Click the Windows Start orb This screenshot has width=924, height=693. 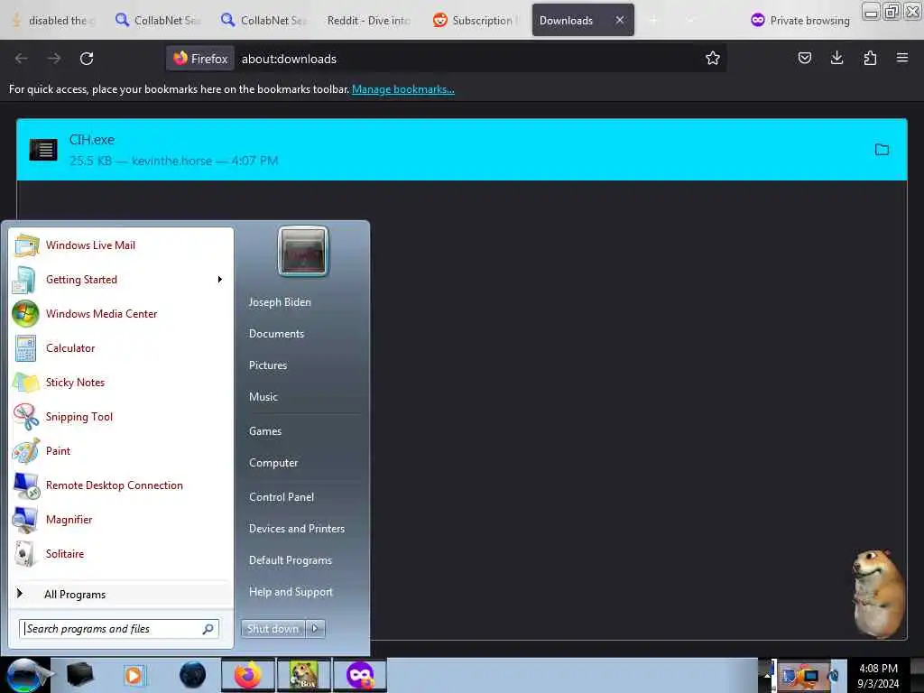24,675
